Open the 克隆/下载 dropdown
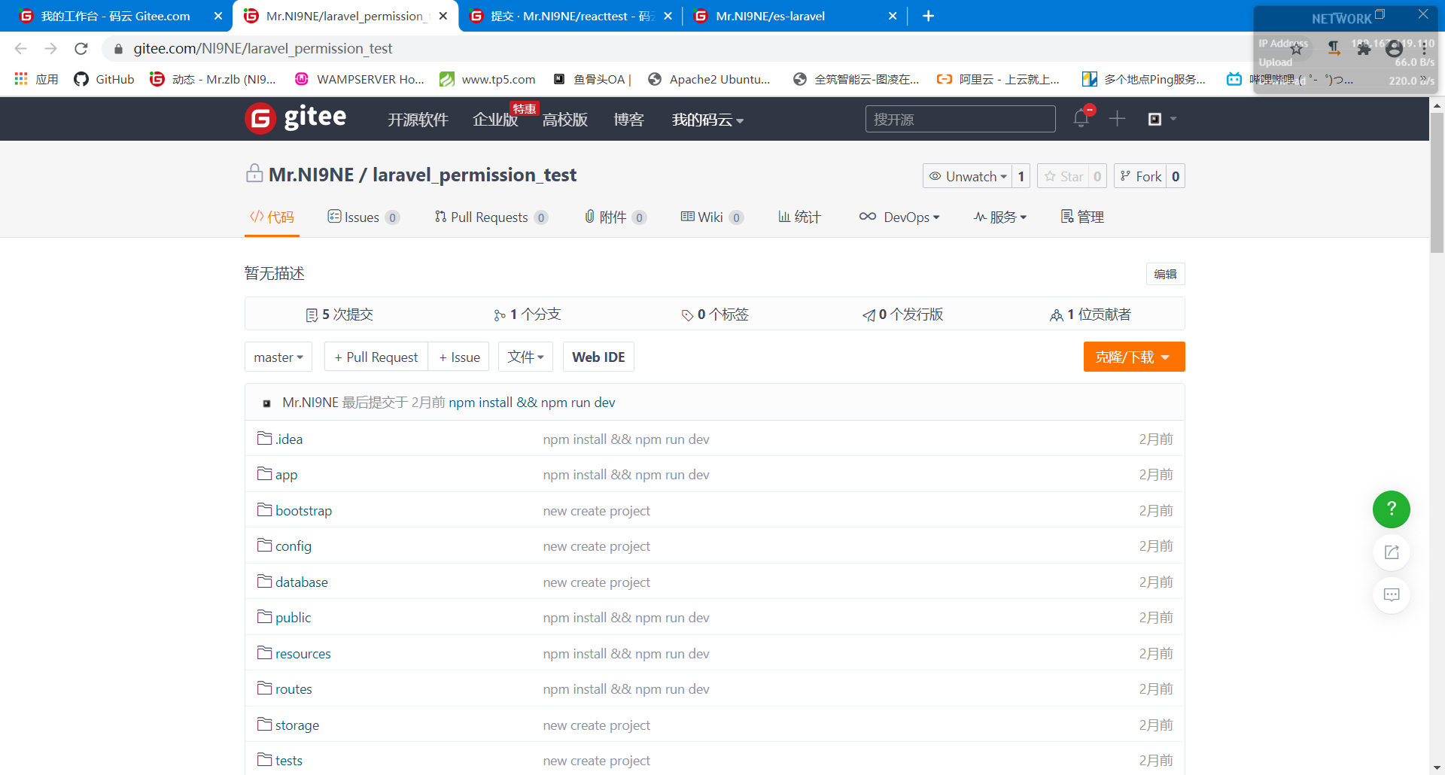This screenshot has height=775, width=1445. coord(1133,357)
